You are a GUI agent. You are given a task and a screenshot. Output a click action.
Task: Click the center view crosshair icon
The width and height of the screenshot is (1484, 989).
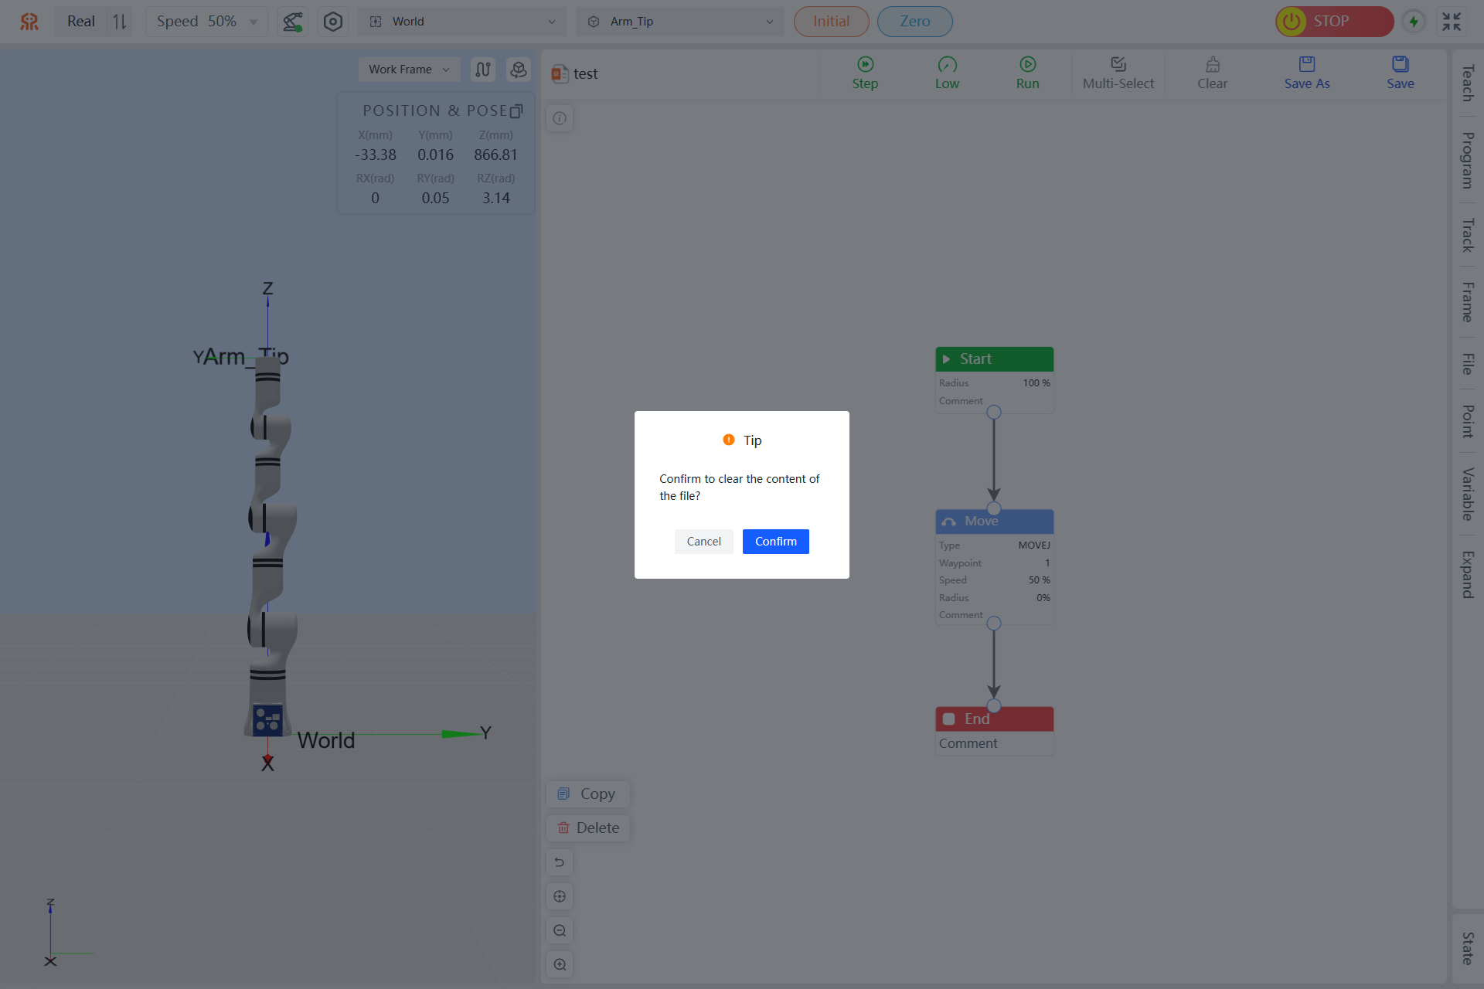(560, 896)
